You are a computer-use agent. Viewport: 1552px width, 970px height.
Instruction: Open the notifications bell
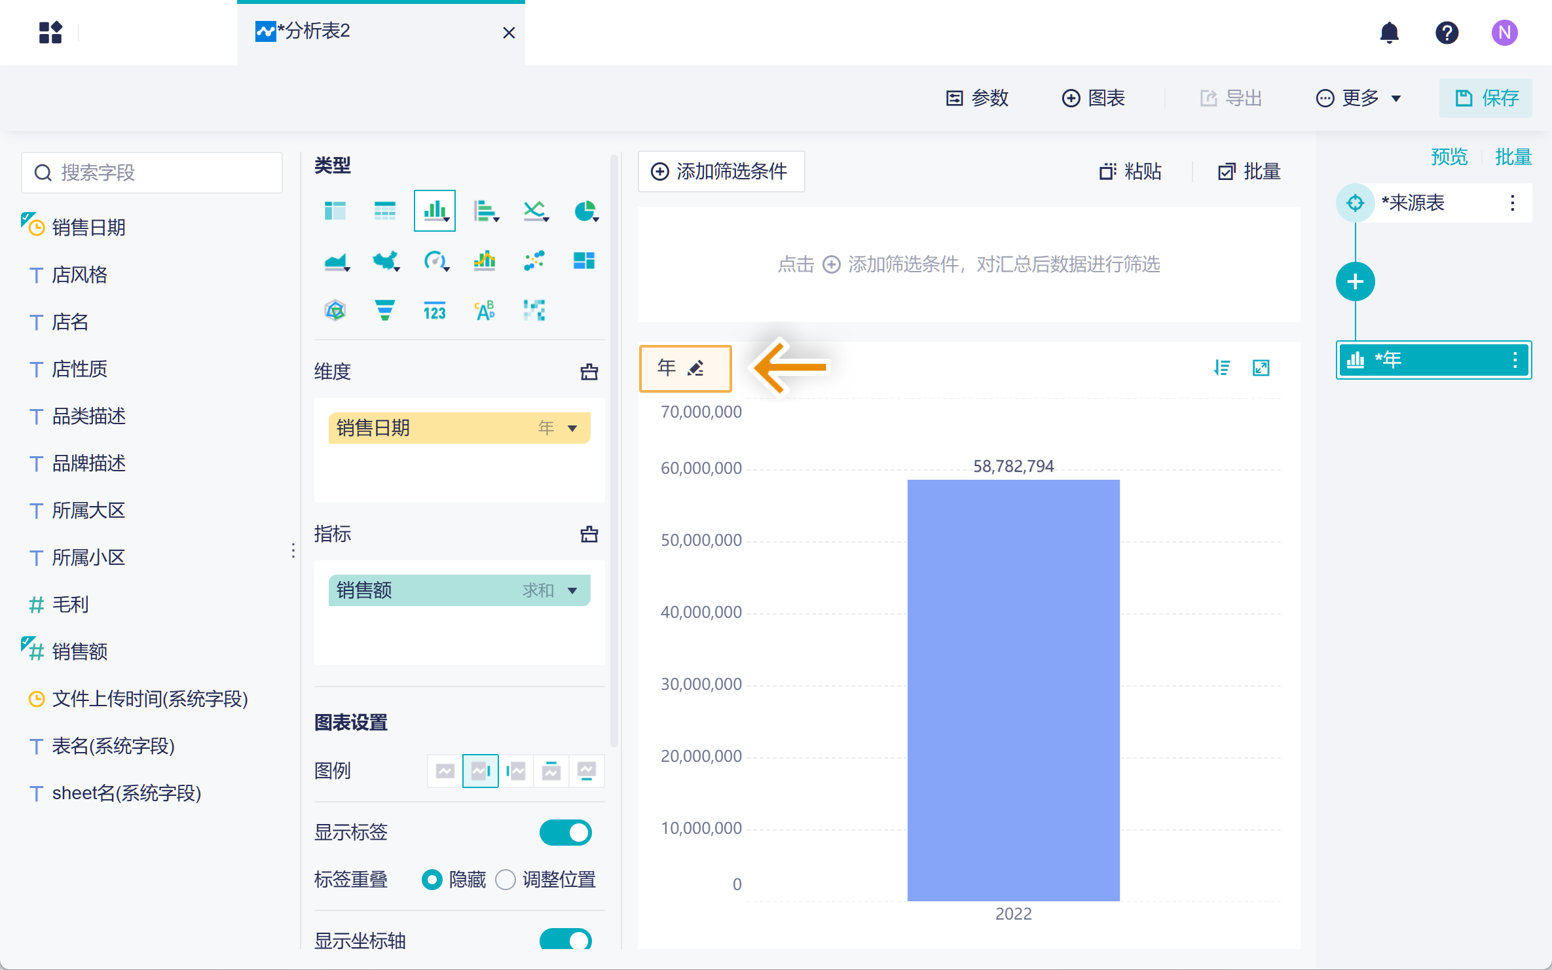click(x=1389, y=32)
